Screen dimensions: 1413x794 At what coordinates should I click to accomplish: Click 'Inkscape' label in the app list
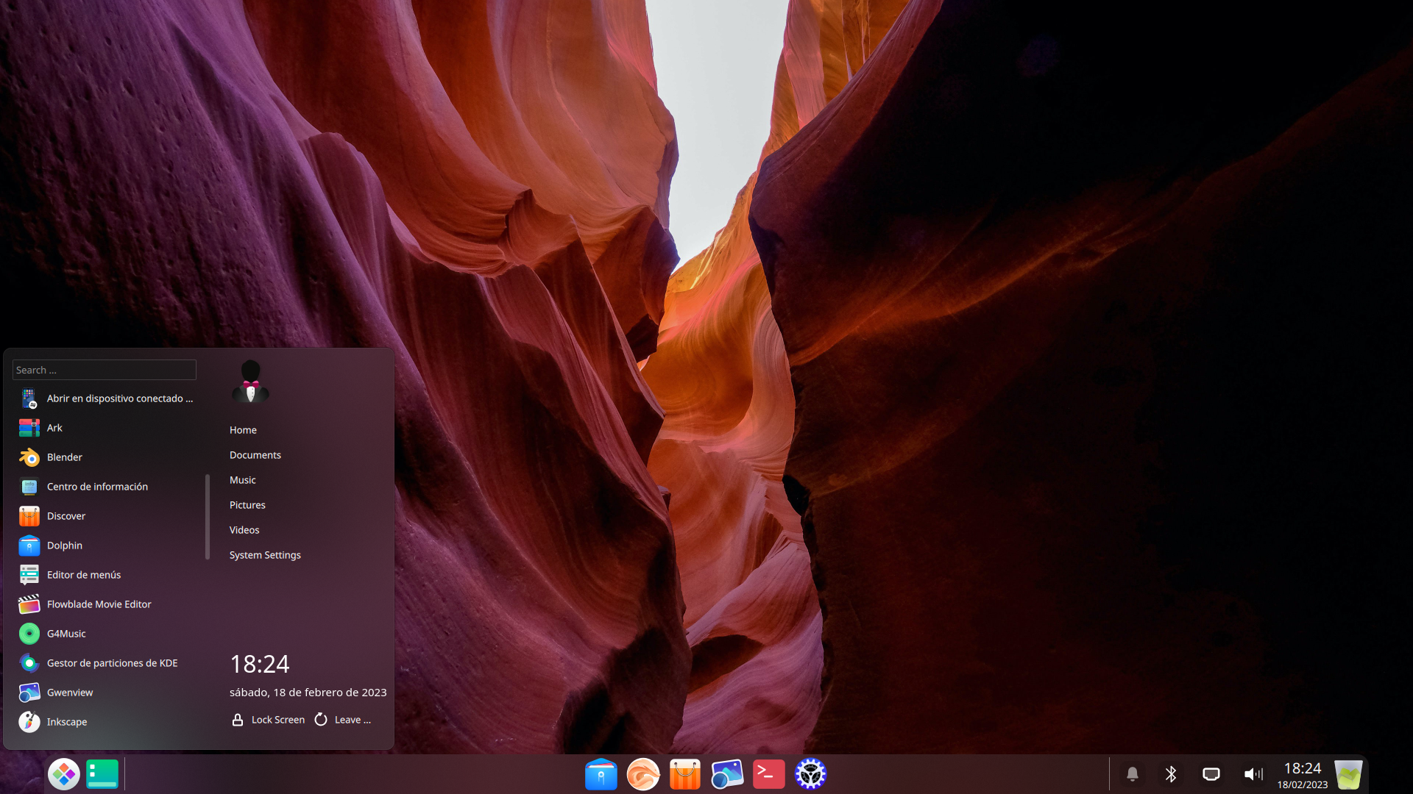click(67, 722)
